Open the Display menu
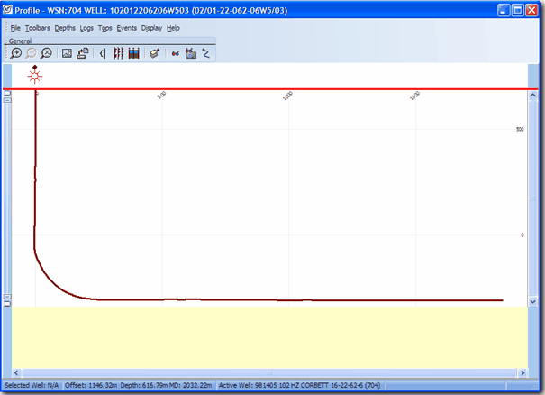The image size is (545, 395). click(151, 28)
